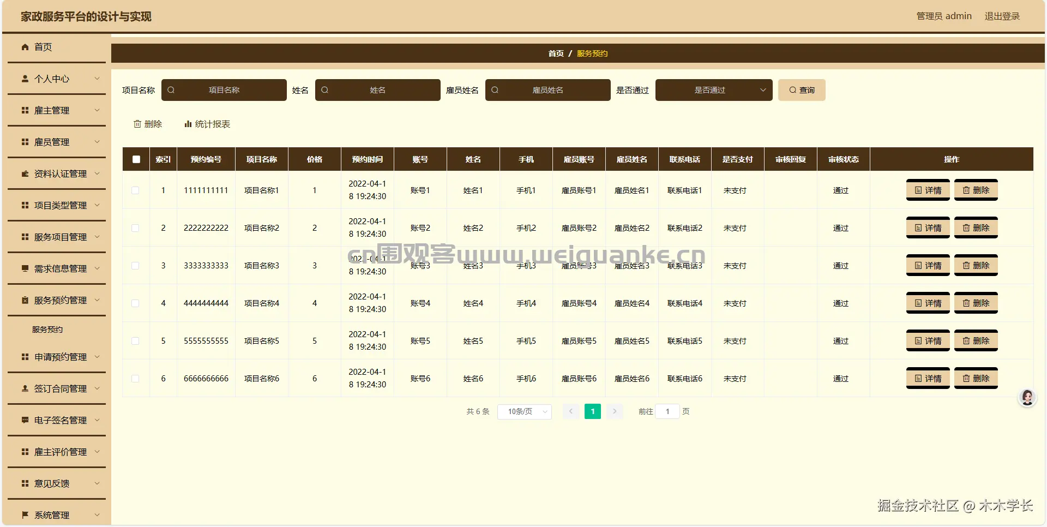Click the grid icon beside 服务项目管理

pyautogui.click(x=25, y=237)
